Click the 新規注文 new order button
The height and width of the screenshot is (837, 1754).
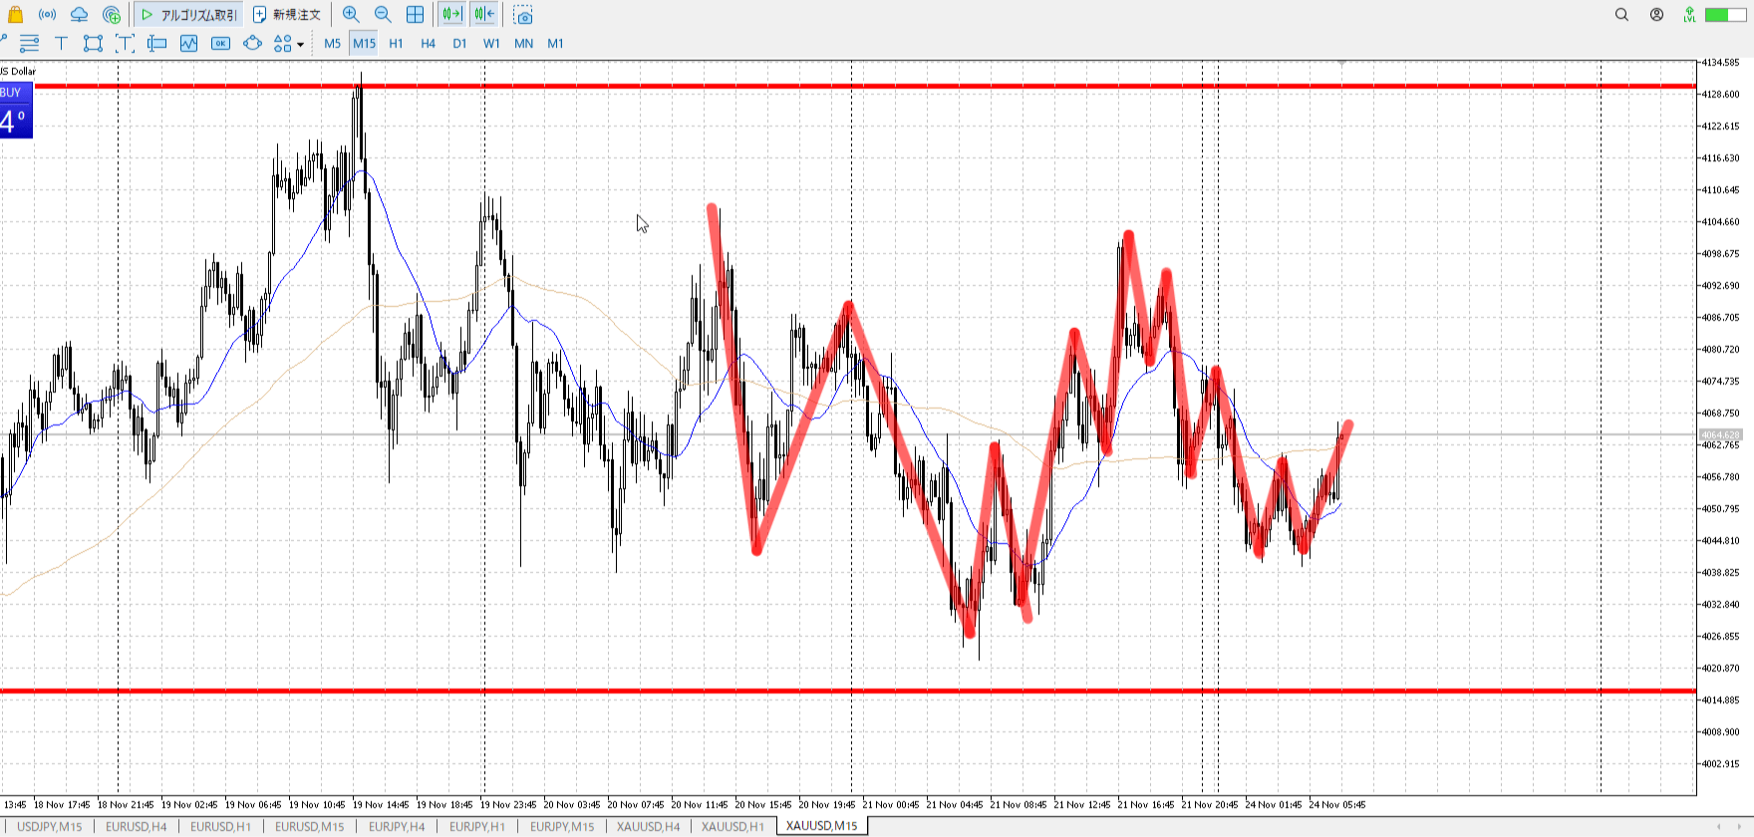287,15
